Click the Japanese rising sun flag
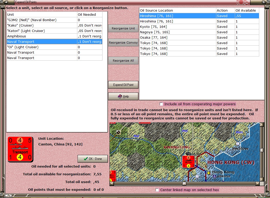Screen dimensions: 270x198 (242, 2)
